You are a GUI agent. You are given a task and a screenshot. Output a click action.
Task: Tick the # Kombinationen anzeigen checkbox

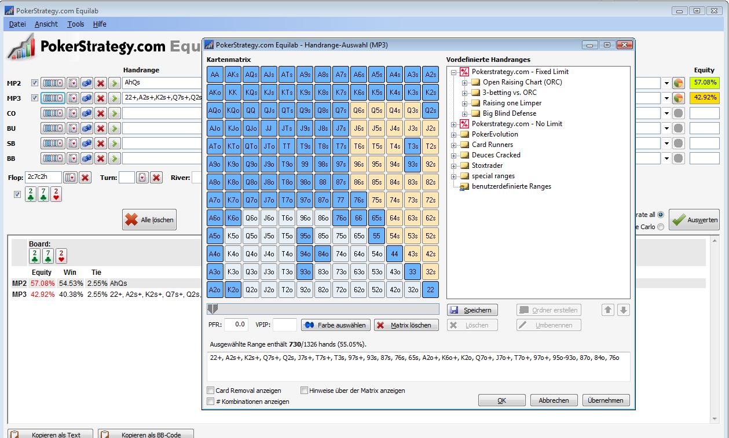coord(211,401)
